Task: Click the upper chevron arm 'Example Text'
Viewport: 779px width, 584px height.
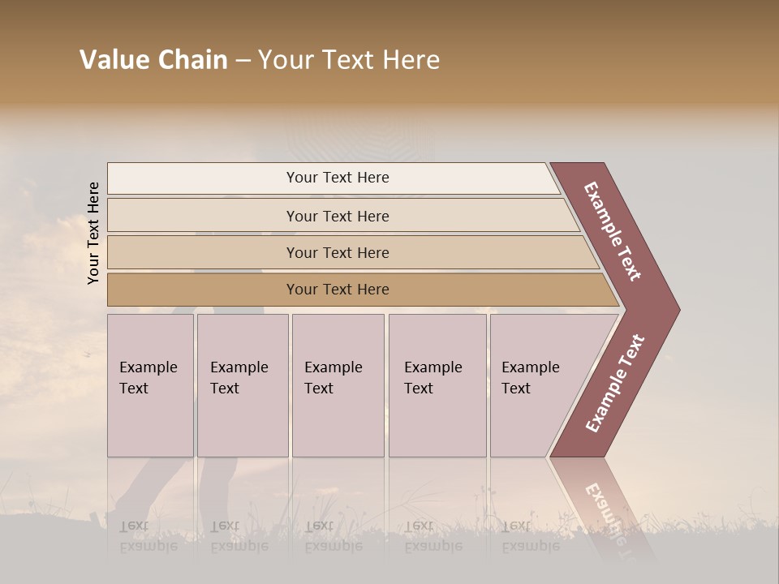Action: coord(613,230)
